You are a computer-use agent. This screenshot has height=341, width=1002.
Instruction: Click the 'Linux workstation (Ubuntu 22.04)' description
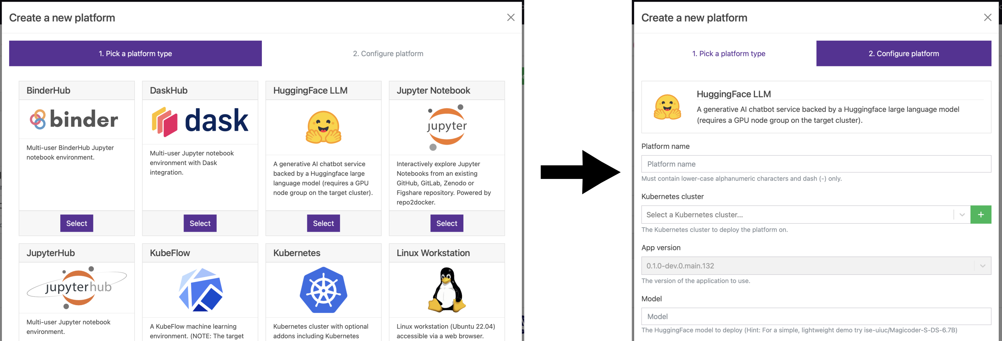[446, 331]
